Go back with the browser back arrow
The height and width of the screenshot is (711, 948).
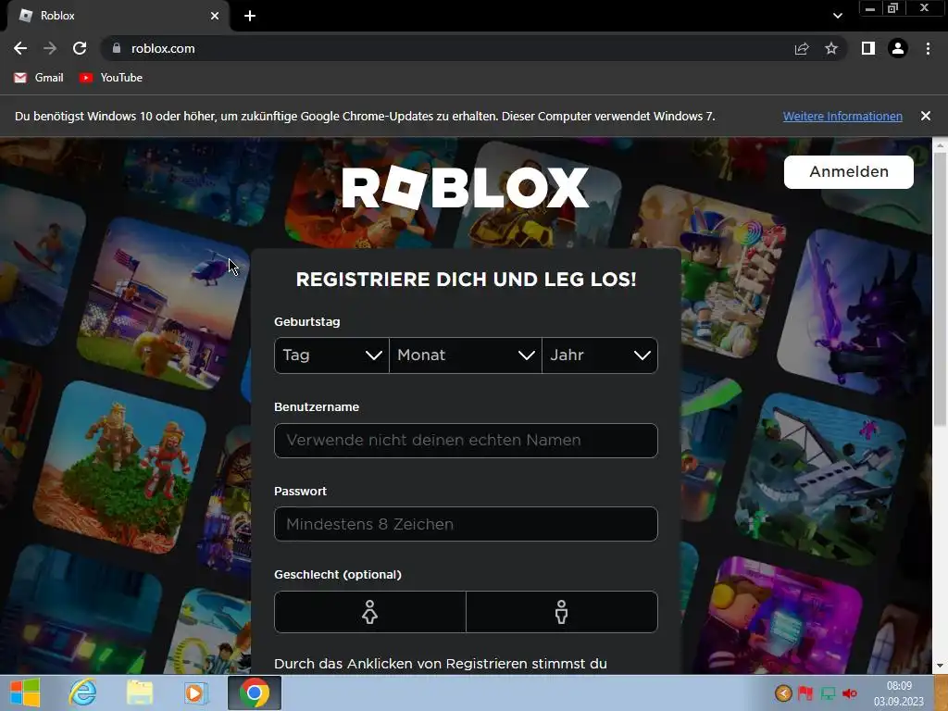[20, 48]
